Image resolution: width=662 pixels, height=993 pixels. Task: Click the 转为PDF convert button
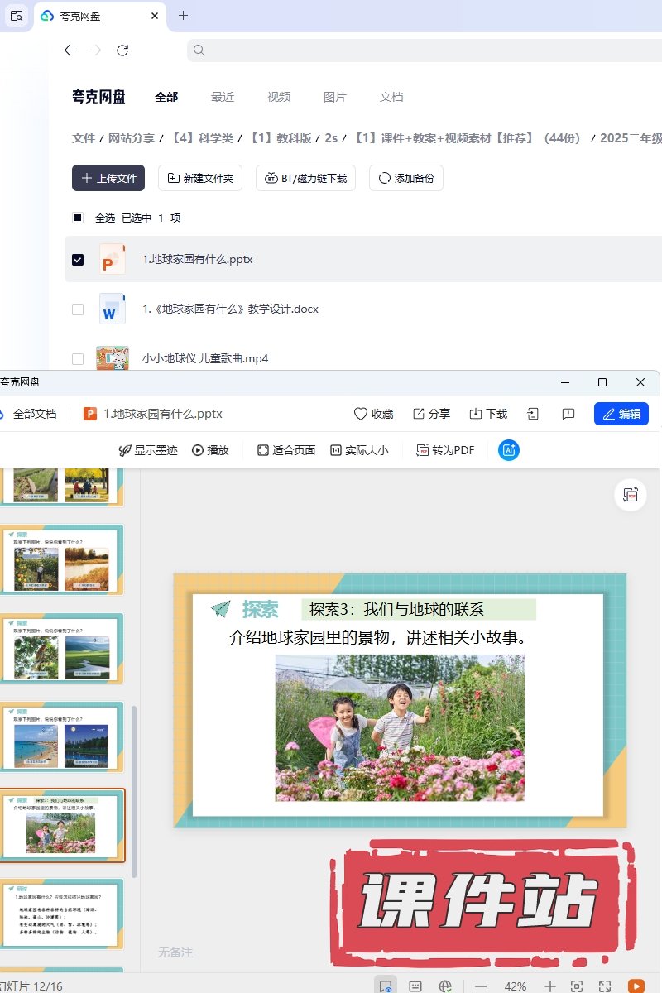click(x=445, y=450)
